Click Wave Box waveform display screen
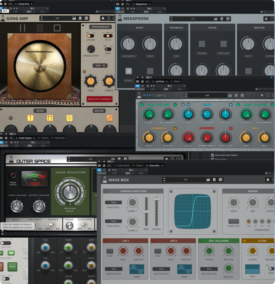Viewport: 275px width, 284px height. tap(193, 211)
